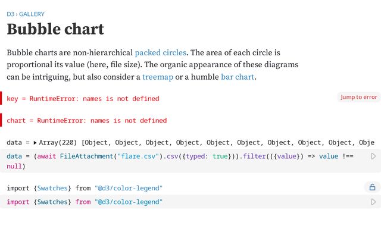Click the red error bar beside chart cell

point(1,120)
